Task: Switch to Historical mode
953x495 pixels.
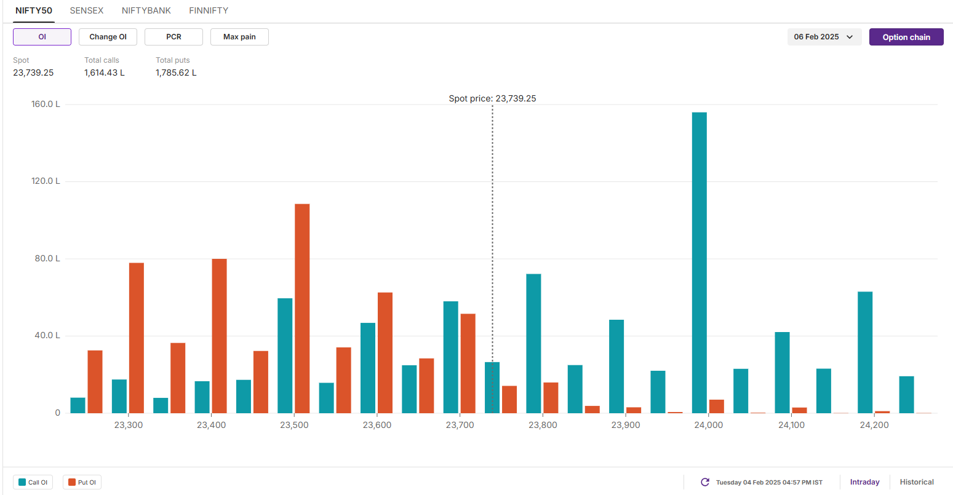Action: pos(917,482)
